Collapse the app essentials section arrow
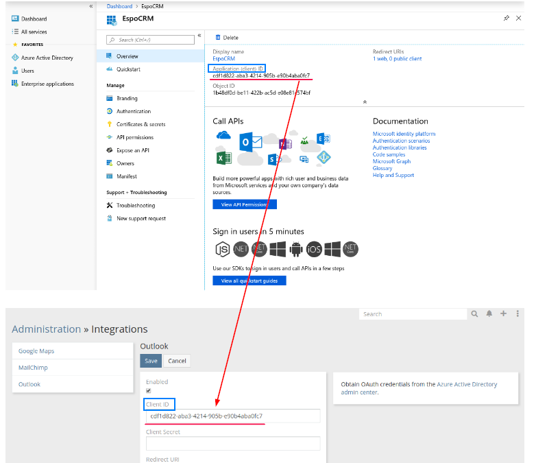Image resolution: width=536 pixels, height=463 pixels. (365, 102)
